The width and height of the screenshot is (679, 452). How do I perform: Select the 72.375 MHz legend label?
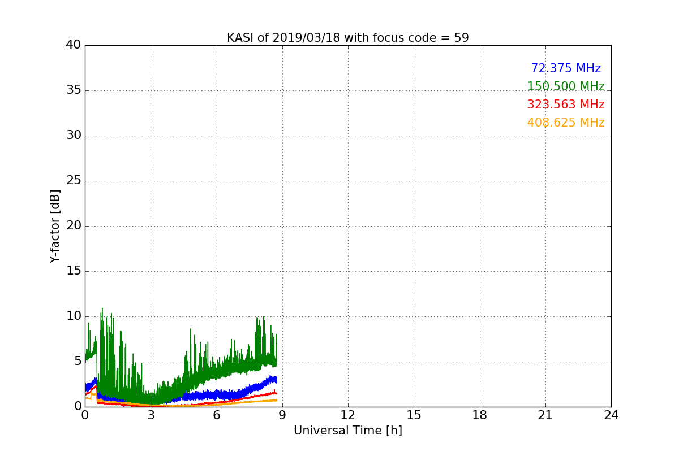[x=566, y=68]
